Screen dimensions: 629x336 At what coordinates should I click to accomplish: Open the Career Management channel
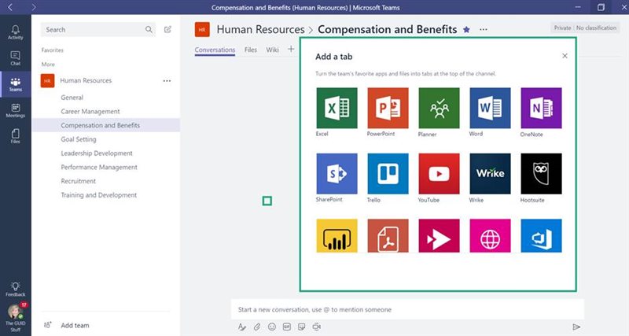click(90, 111)
